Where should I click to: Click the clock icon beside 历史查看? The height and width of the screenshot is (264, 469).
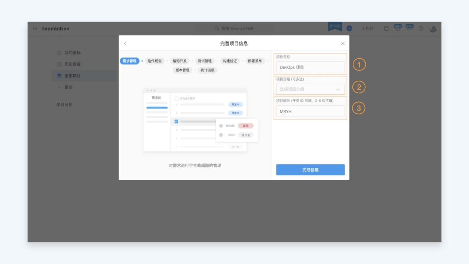[59, 64]
